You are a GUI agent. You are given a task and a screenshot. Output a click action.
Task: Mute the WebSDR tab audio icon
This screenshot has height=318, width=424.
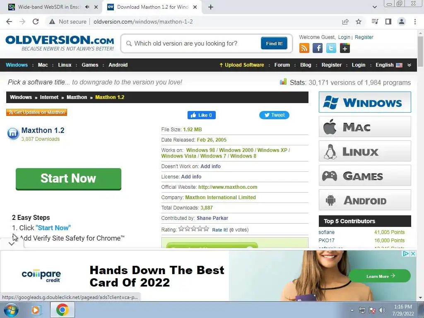[87, 7]
